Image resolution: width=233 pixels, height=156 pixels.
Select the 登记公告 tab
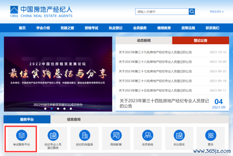coord(200,40)
